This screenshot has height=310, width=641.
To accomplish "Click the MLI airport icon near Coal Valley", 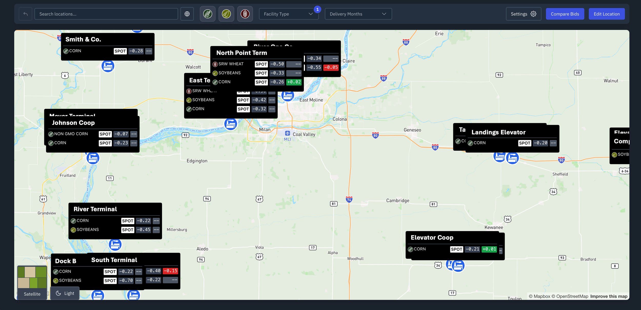I will tap(287, 133).
